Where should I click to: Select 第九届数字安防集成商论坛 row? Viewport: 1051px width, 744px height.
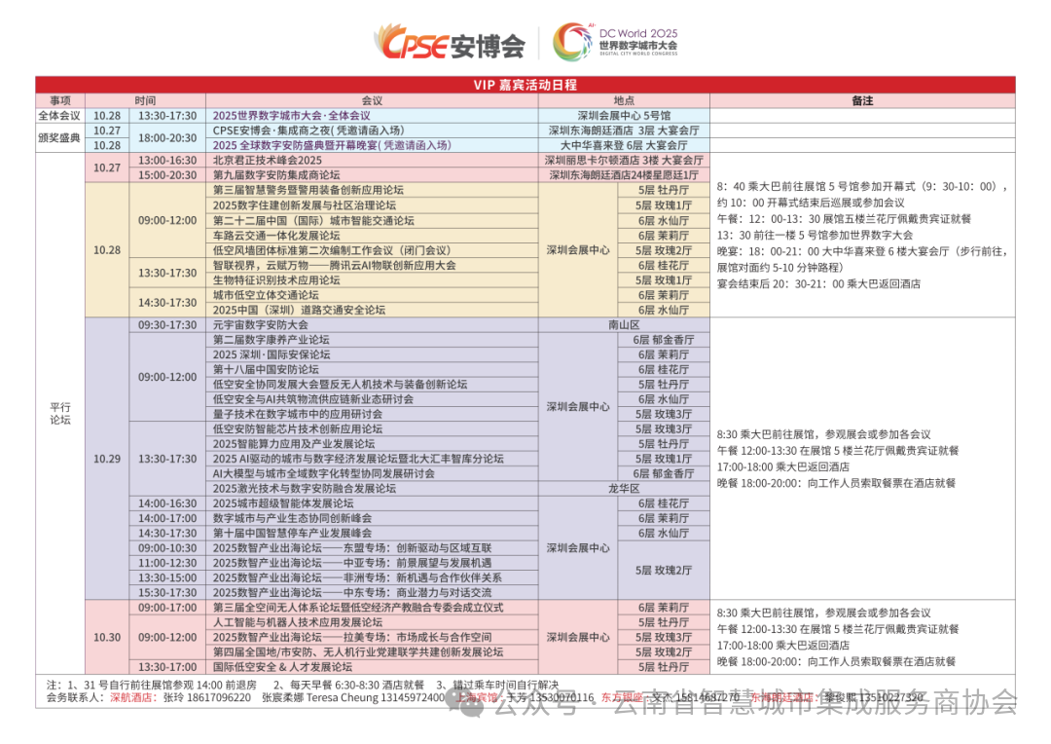(x=372, y=175)
